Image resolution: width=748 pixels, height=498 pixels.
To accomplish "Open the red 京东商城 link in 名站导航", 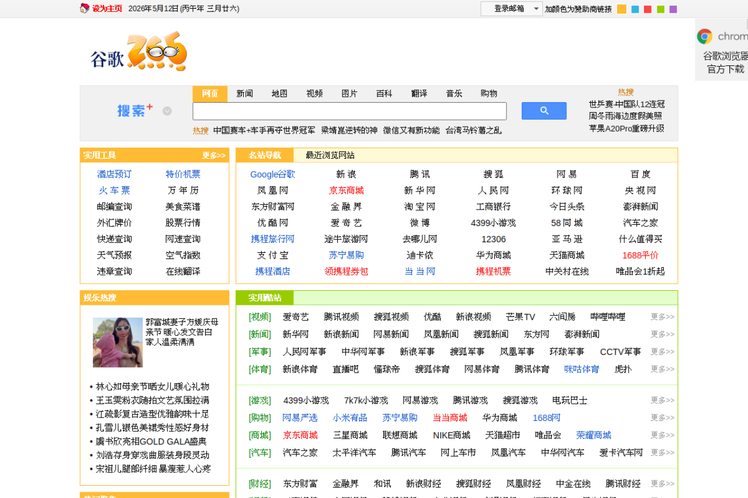I will pos(347,190).
